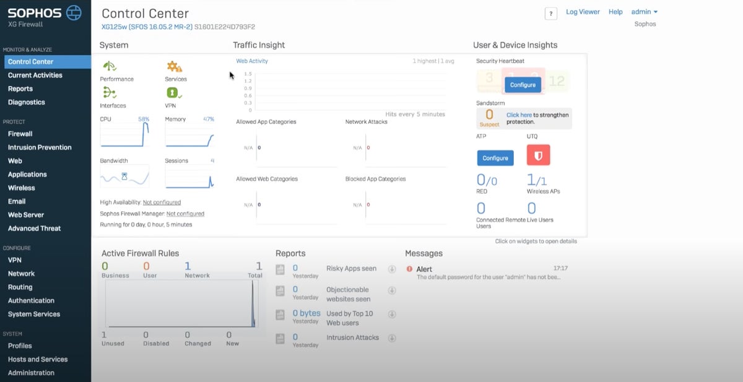Screen dimensions: 743x382
Task: Click the Unused firewall rules count
Action: [x=104, y=335]
